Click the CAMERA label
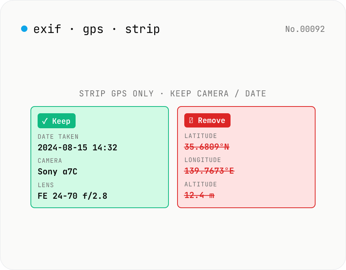The height and width of the screenshot is (270, 346). (50, 160)
